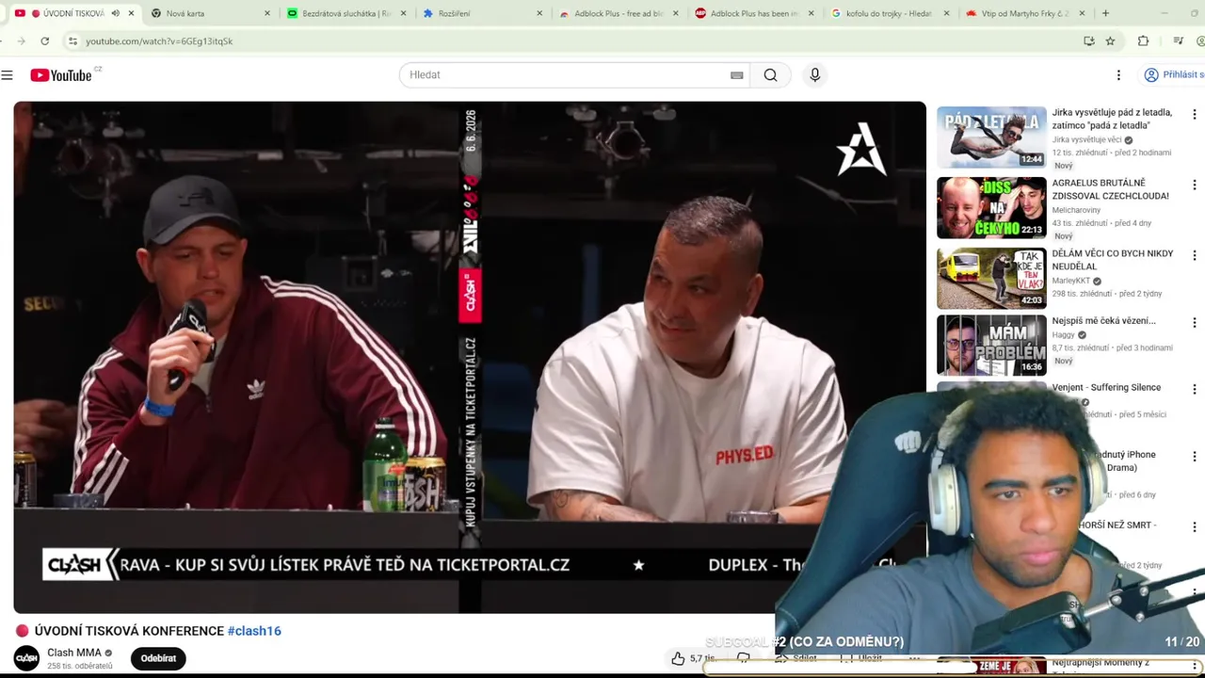Open thumbnail of MÁM PROBLÉM video
This screenshot has width=1205, height=678.
point(991,345)
